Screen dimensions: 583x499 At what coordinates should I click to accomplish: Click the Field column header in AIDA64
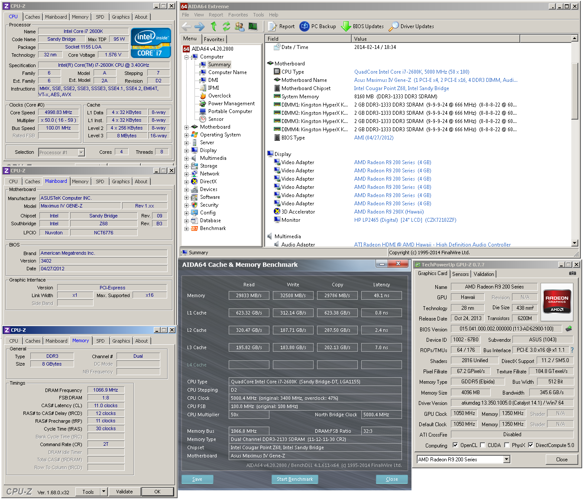coord(308,39)
